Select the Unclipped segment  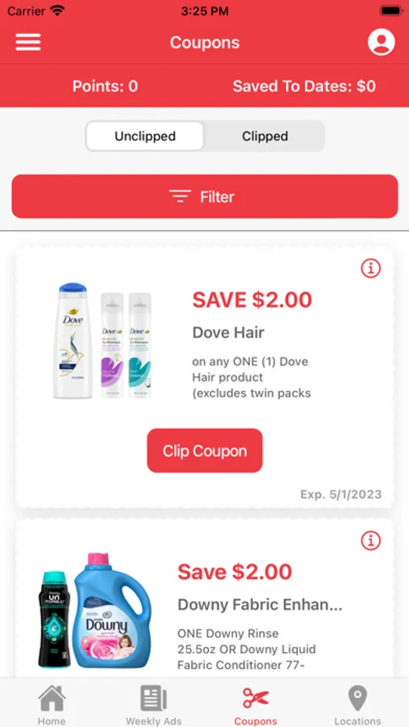pyautogui.click(x=145, y=137)
